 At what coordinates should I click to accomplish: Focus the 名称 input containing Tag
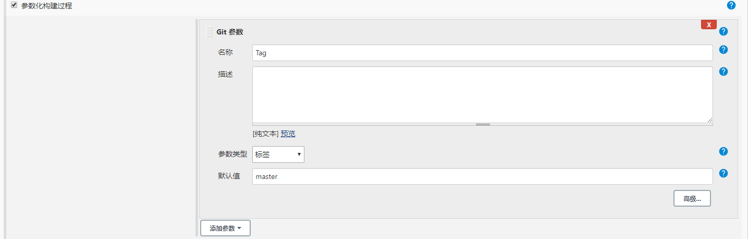[482, 53]
